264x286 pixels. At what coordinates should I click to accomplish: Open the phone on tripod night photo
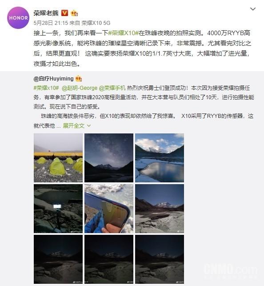[58, 209]
